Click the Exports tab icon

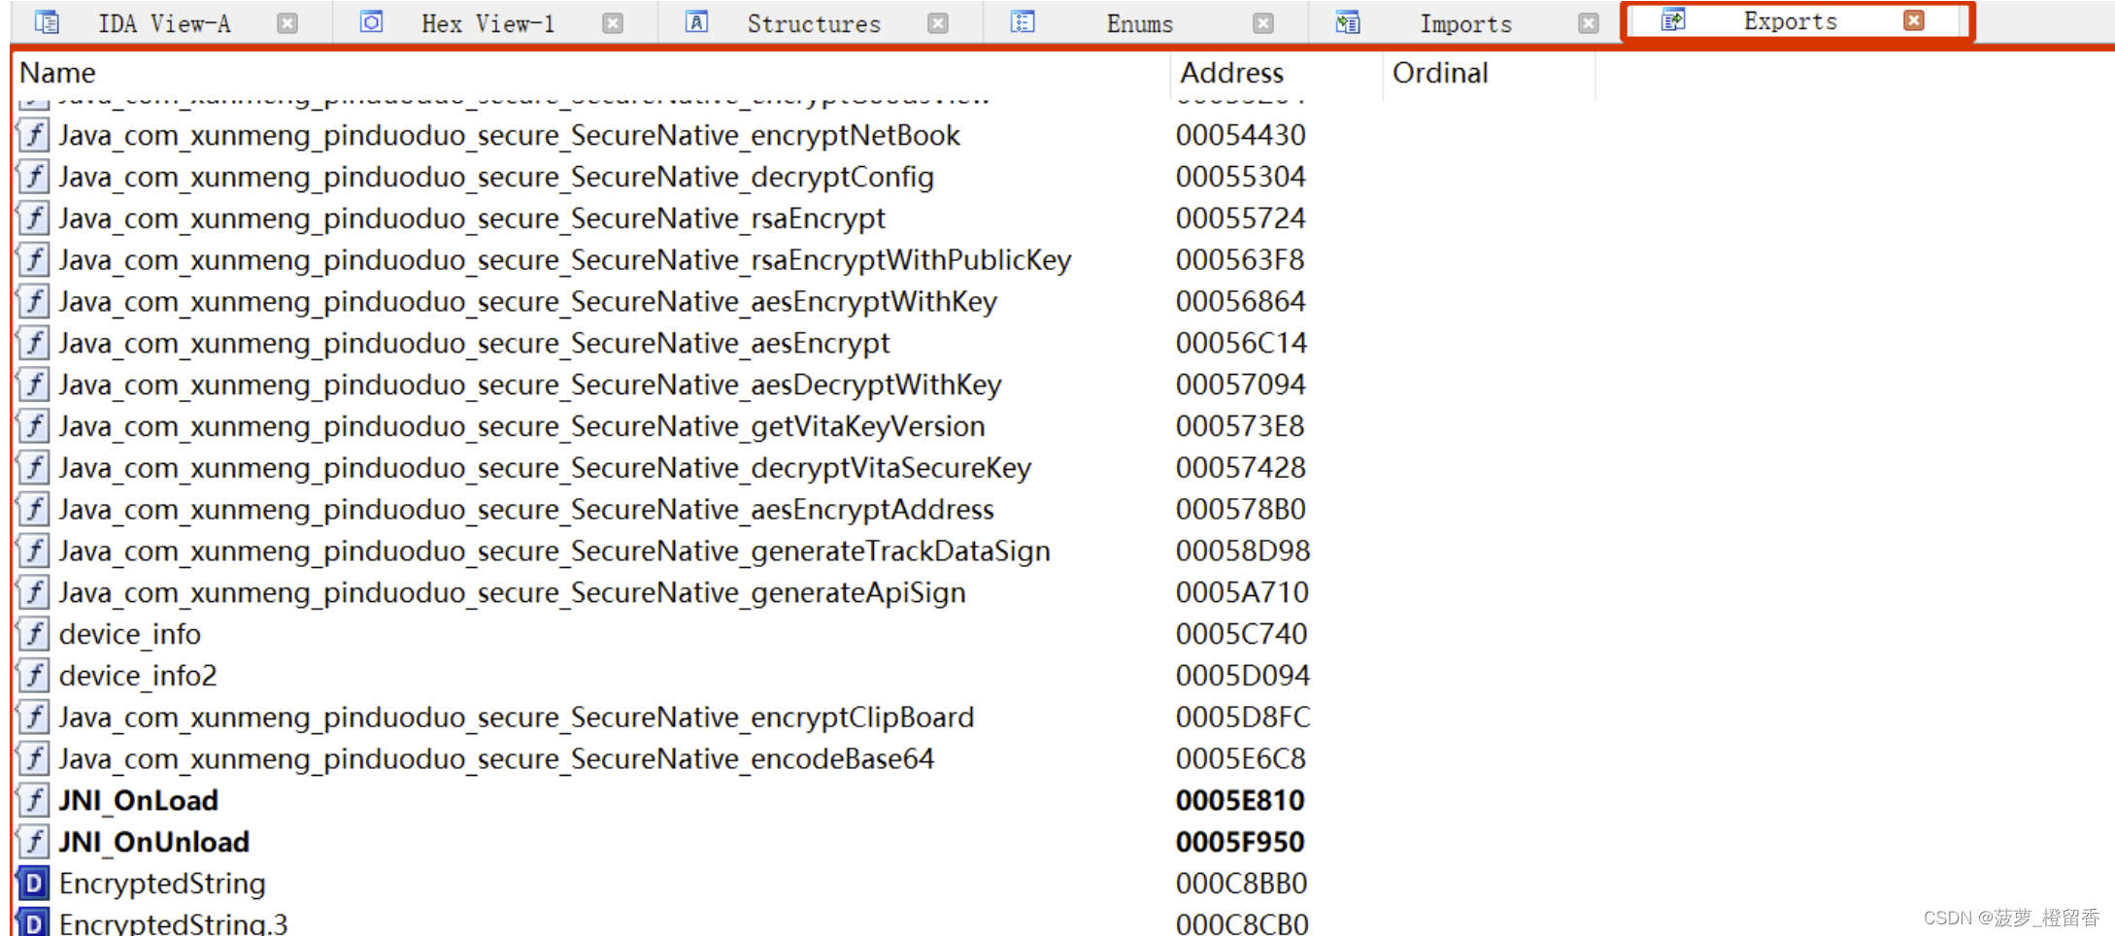[x=1673, y=19]
